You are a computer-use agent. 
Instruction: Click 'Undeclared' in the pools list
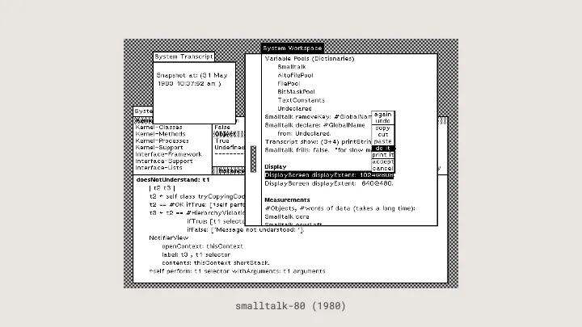(294, 109)
